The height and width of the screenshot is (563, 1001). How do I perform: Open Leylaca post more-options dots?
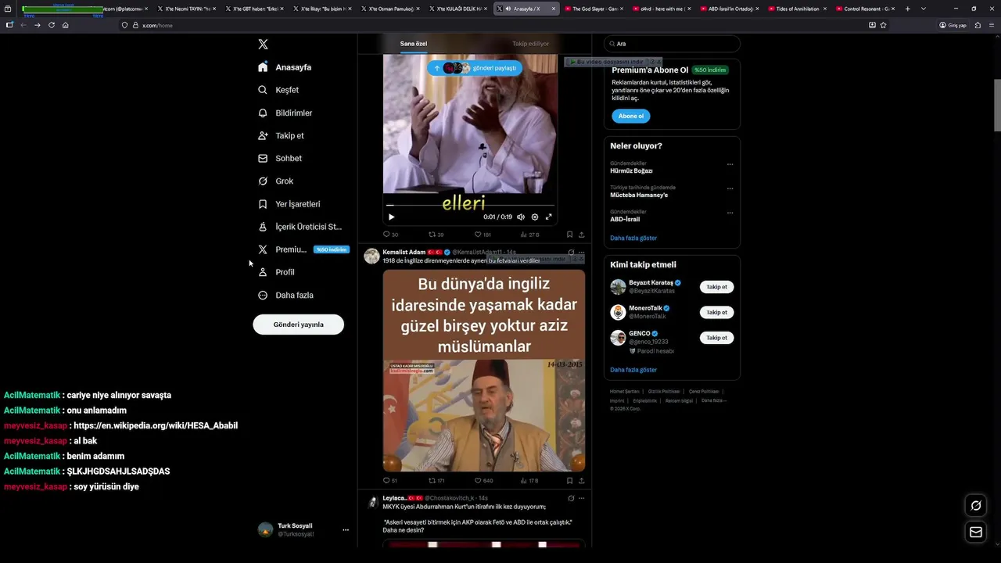click(x=581, y=498)
